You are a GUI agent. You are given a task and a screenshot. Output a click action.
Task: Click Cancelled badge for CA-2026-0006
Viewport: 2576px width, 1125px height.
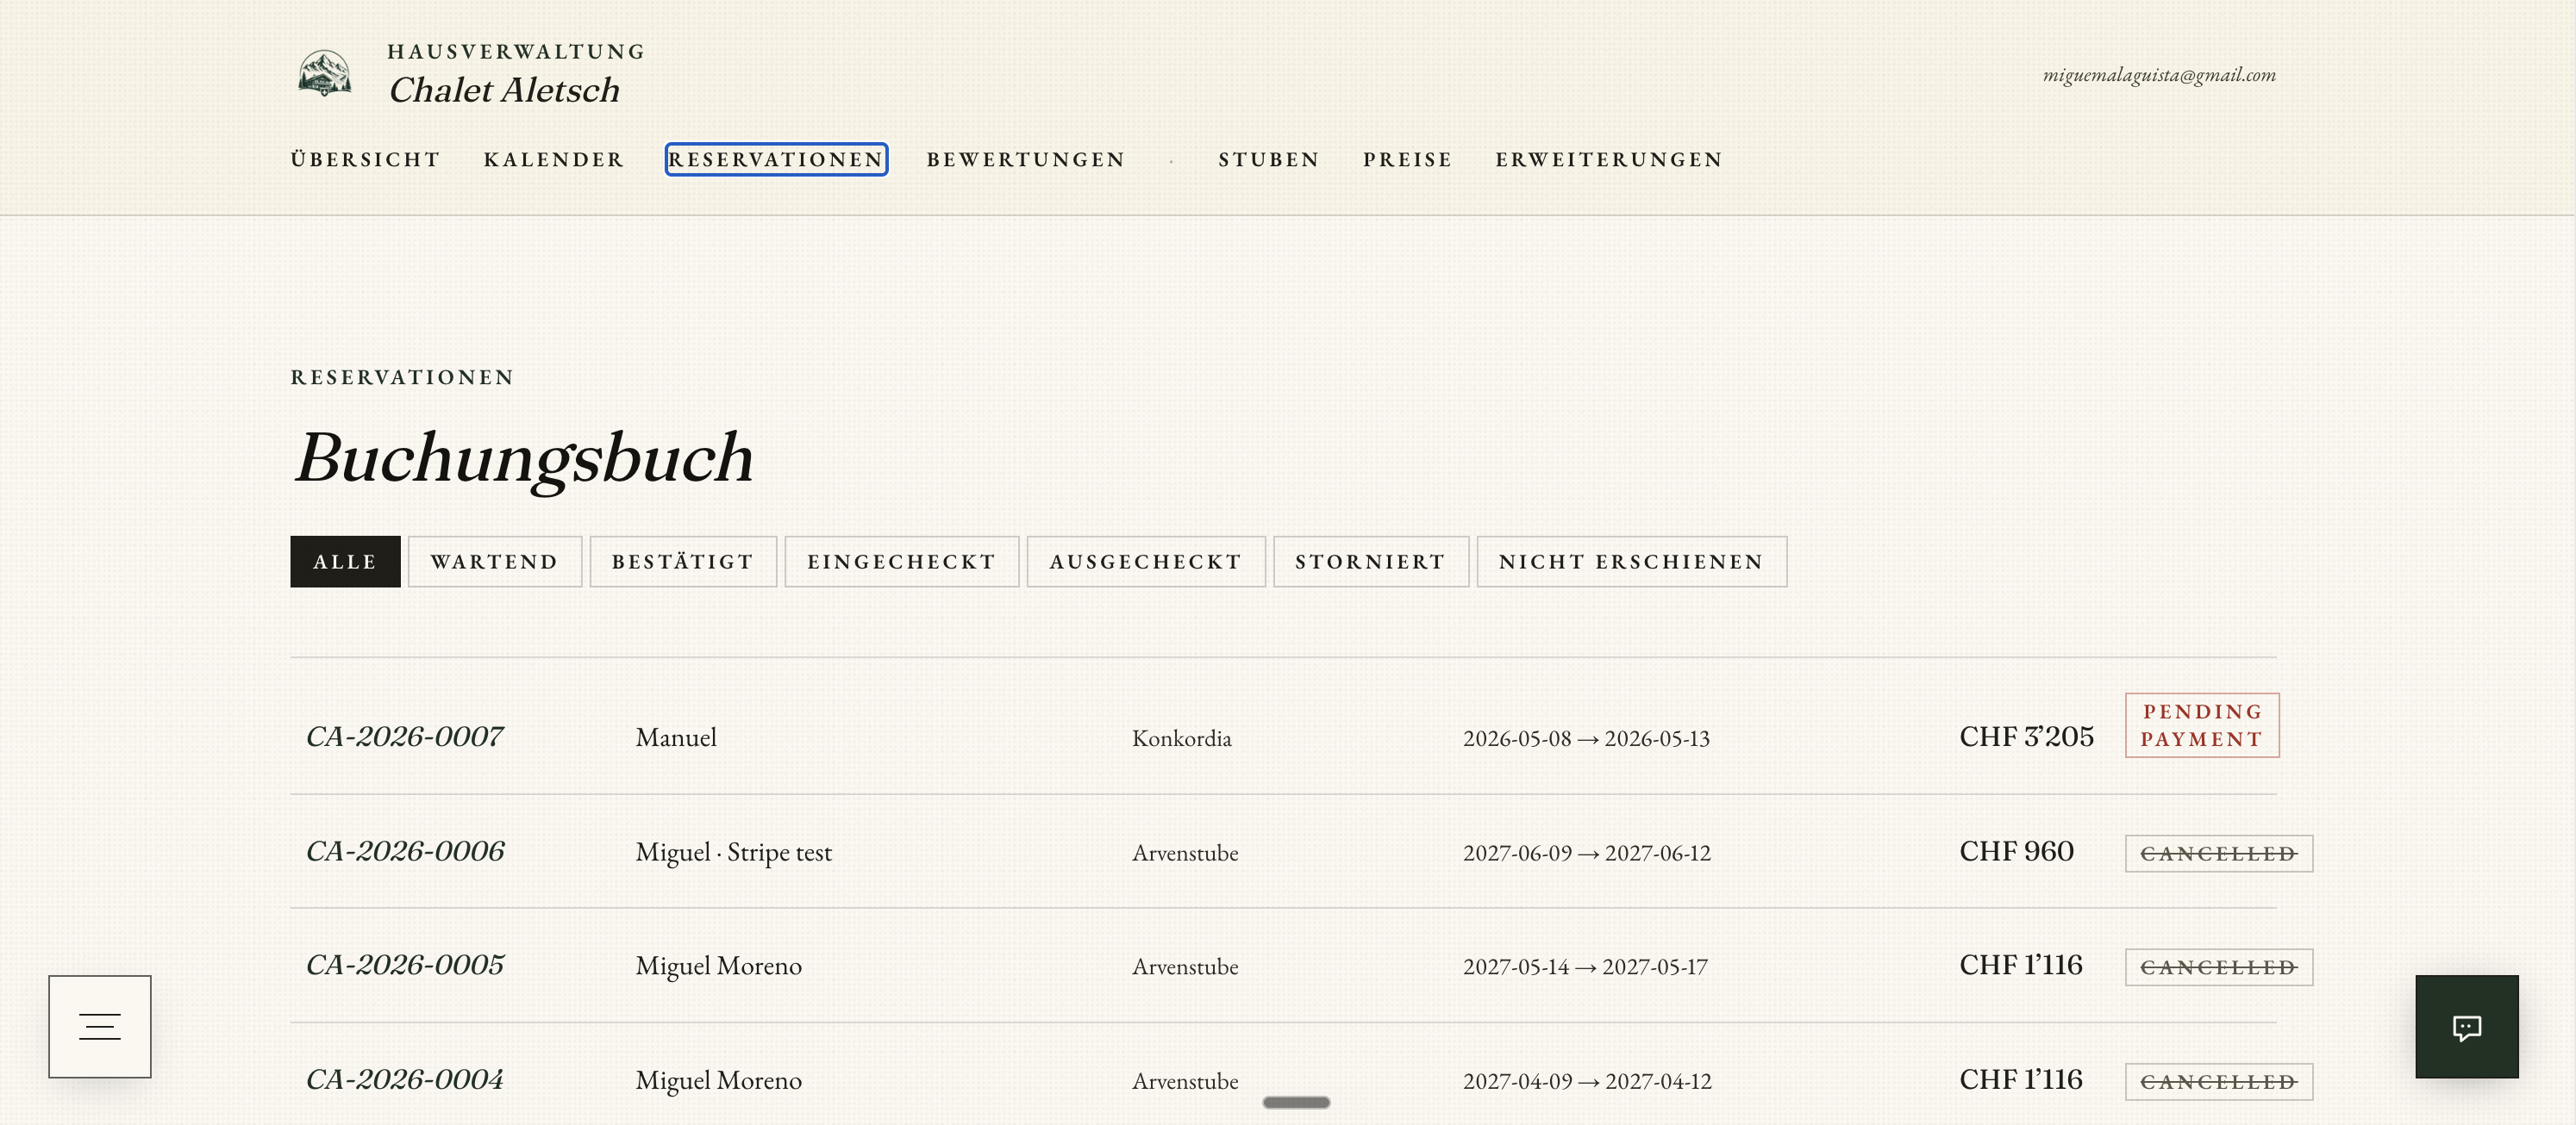coord(2218,855)
